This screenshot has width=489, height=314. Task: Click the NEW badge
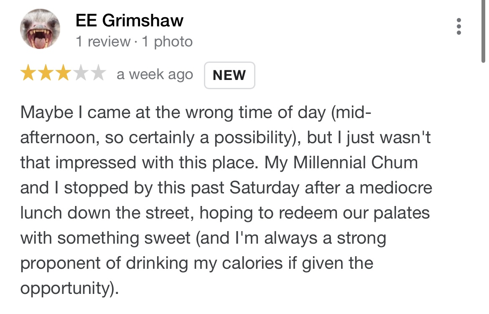229,75
